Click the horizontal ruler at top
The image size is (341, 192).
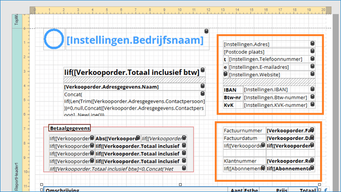[x=180, y=10]
